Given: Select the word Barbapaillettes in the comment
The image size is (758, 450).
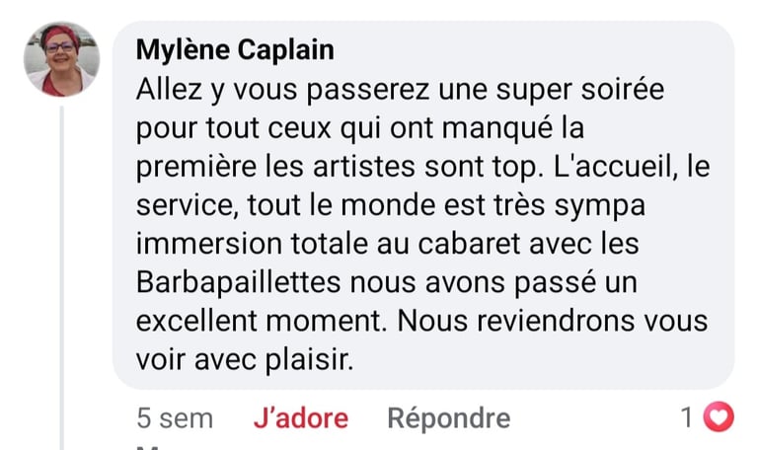Looking at the screenshot, I should (238, 282).
